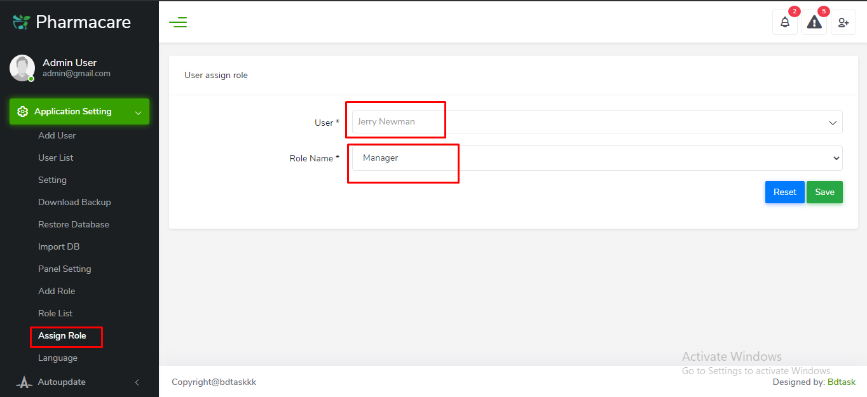
Task: Open Panel Setting in sidebar
Action: pyautogui.click(x=65, y=269)
